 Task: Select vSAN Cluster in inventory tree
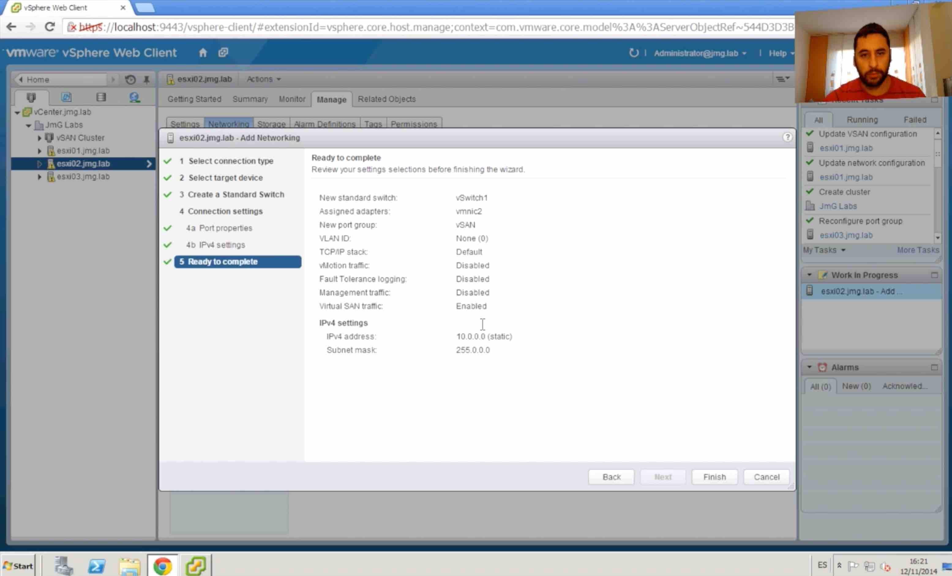(x=81, y=138)
